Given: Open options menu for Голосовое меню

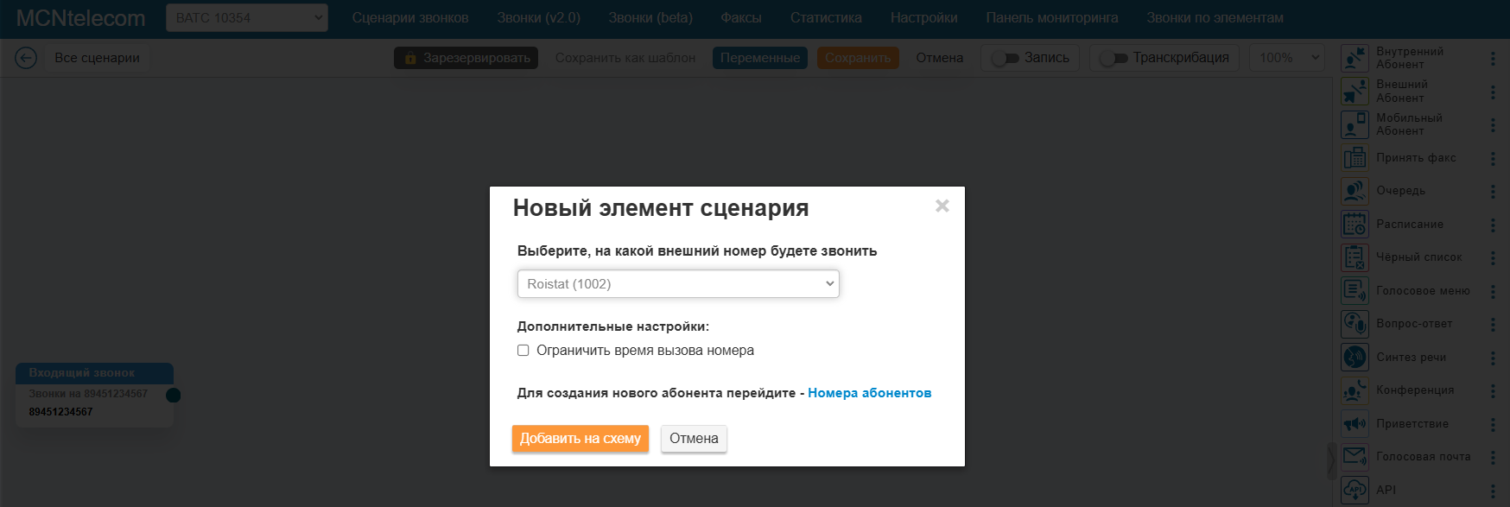Looking at the screenshot, I should [x=1493, y=291].
